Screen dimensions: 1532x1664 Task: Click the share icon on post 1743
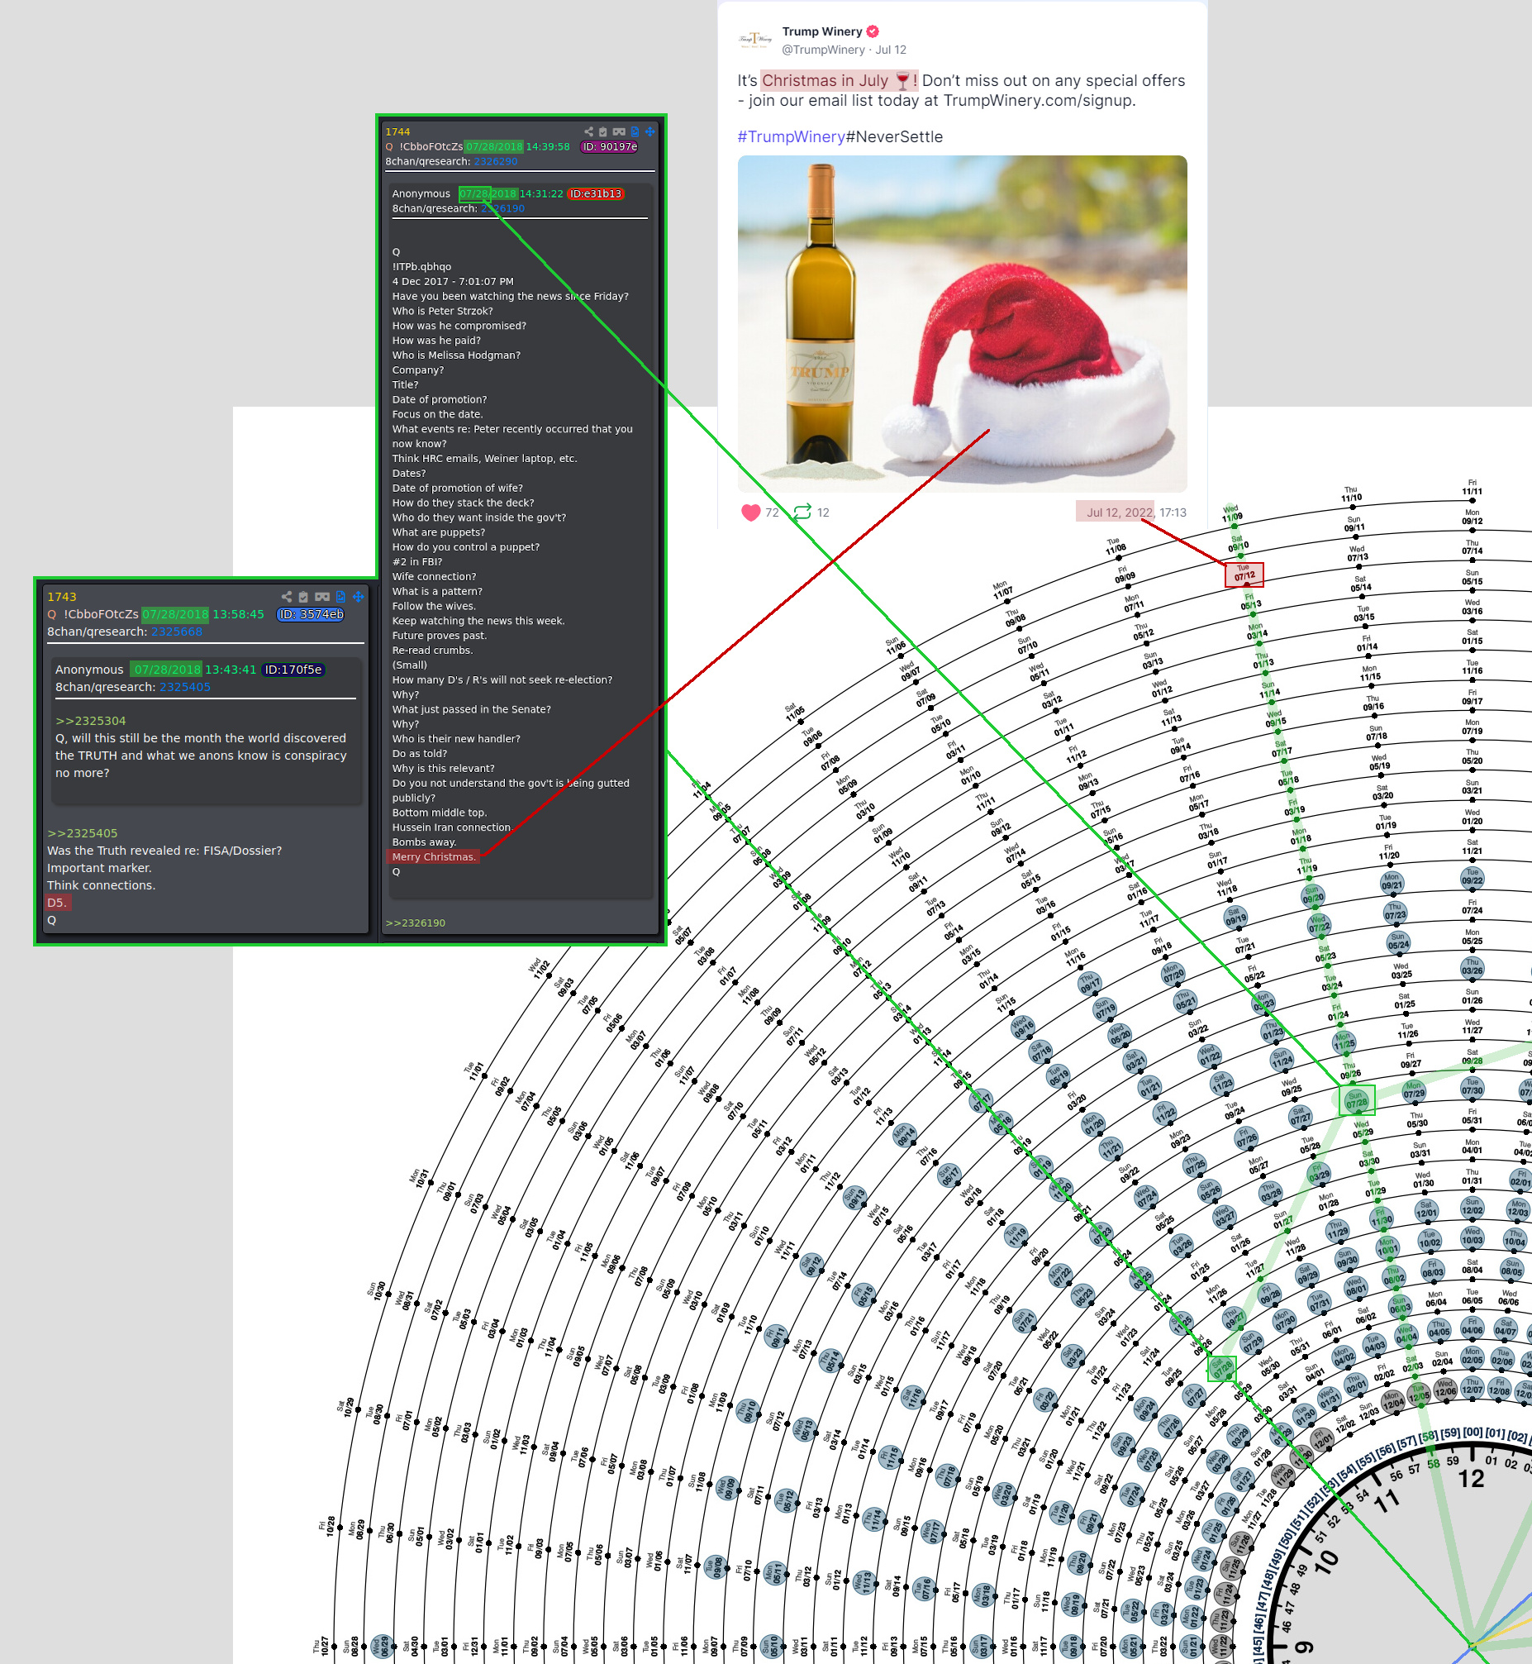(286, 596)
